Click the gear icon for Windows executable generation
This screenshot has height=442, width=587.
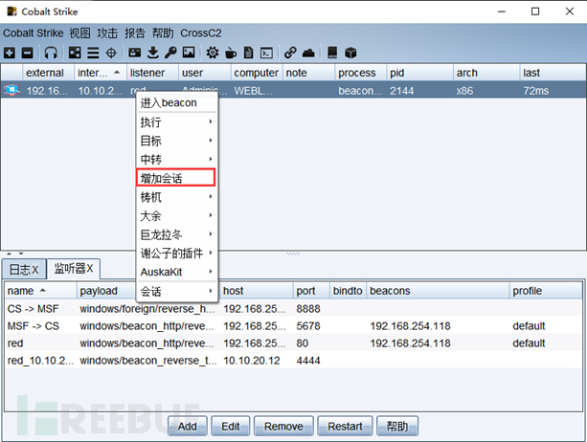pos(213,53)
